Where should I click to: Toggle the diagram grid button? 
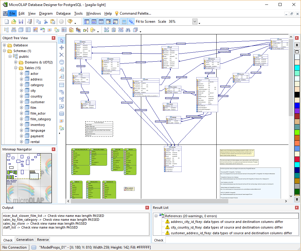pyautogui.click(x=124, y=22)
